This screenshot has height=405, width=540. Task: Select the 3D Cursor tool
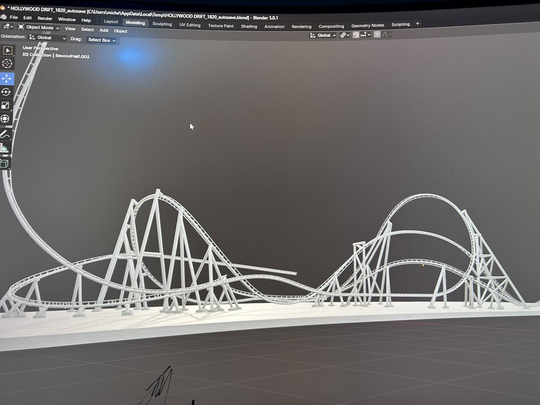click(7, 64)
